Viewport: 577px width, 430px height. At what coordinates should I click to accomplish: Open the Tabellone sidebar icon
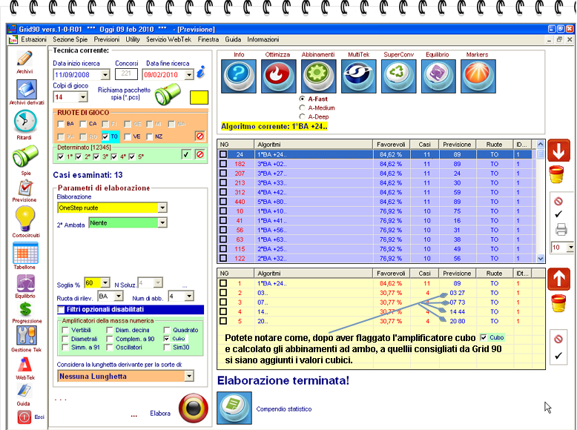(x=24, y=254)
